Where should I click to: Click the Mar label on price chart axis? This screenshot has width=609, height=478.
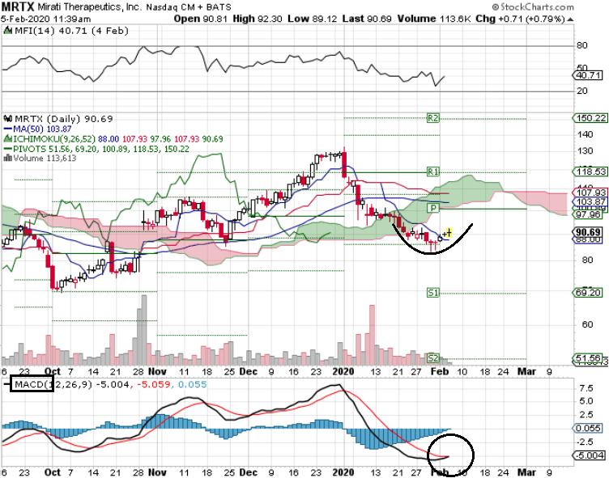526,371
